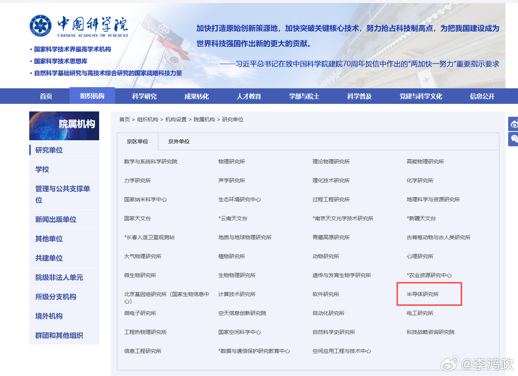Click 空间应用工程与技术中心 link
The width and height of the screenshot is (518, 376).
[x=342, y=351]
